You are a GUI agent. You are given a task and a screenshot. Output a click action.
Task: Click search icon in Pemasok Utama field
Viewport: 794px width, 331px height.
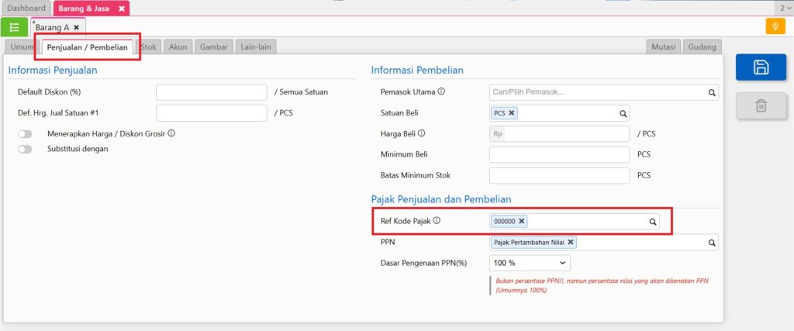pos(712,92)
